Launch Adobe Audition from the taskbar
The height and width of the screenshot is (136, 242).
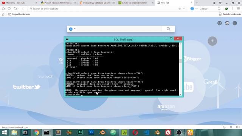[x=80, y=133]
